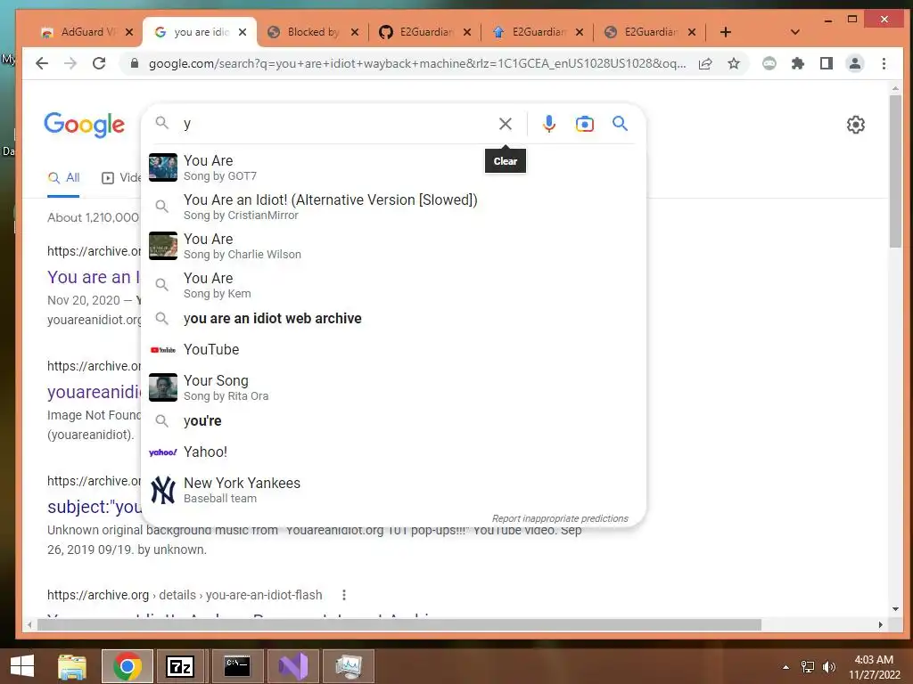The image size is (913, 684).
Task: View site information lock icon
Action: (x=135, y=63)
